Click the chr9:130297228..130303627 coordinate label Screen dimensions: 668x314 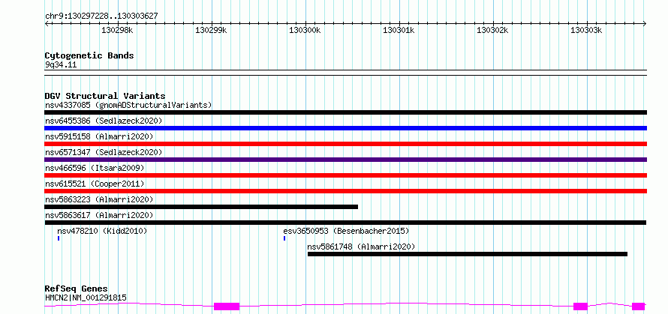pyautogui.click(x=101, y=16)
